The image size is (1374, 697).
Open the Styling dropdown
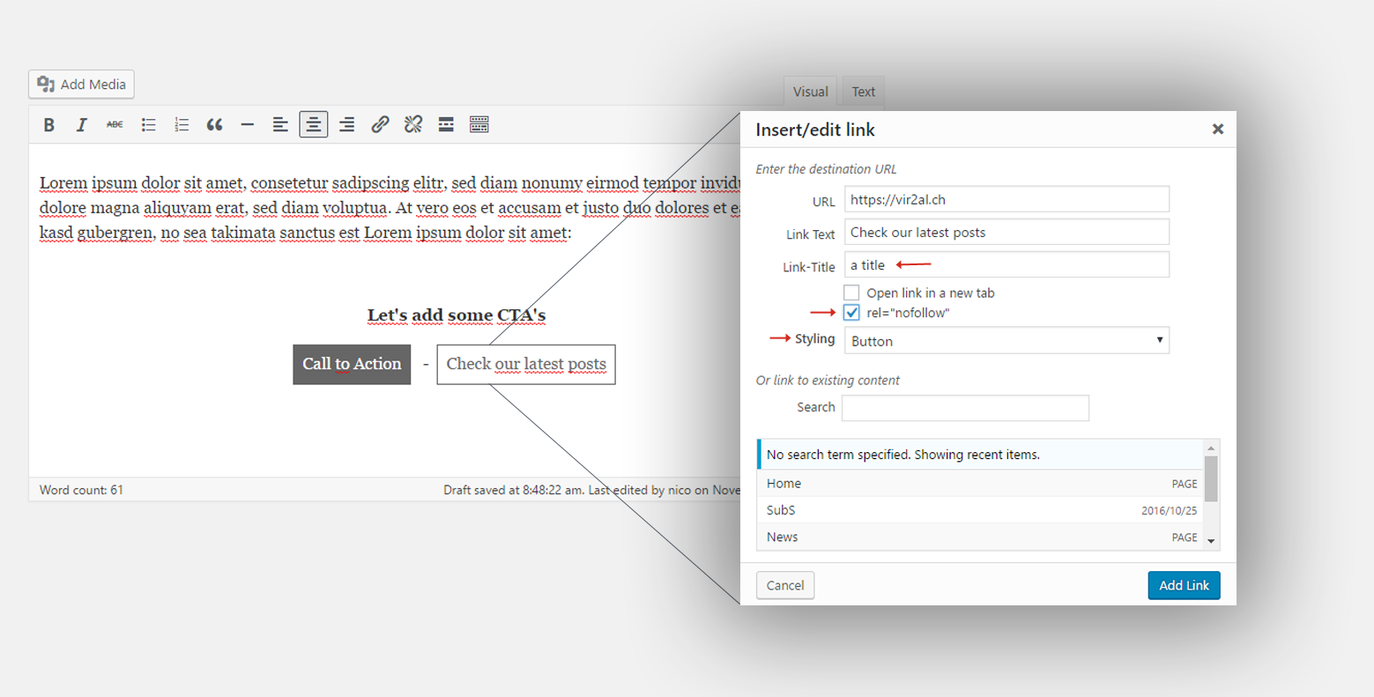point(1006,340)
